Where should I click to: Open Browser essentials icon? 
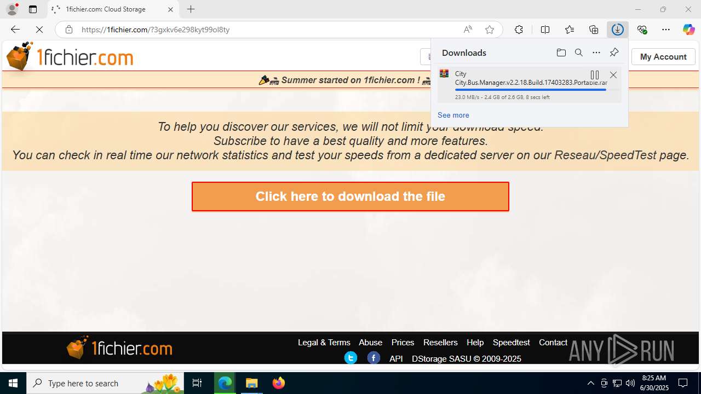coord(642,30)
